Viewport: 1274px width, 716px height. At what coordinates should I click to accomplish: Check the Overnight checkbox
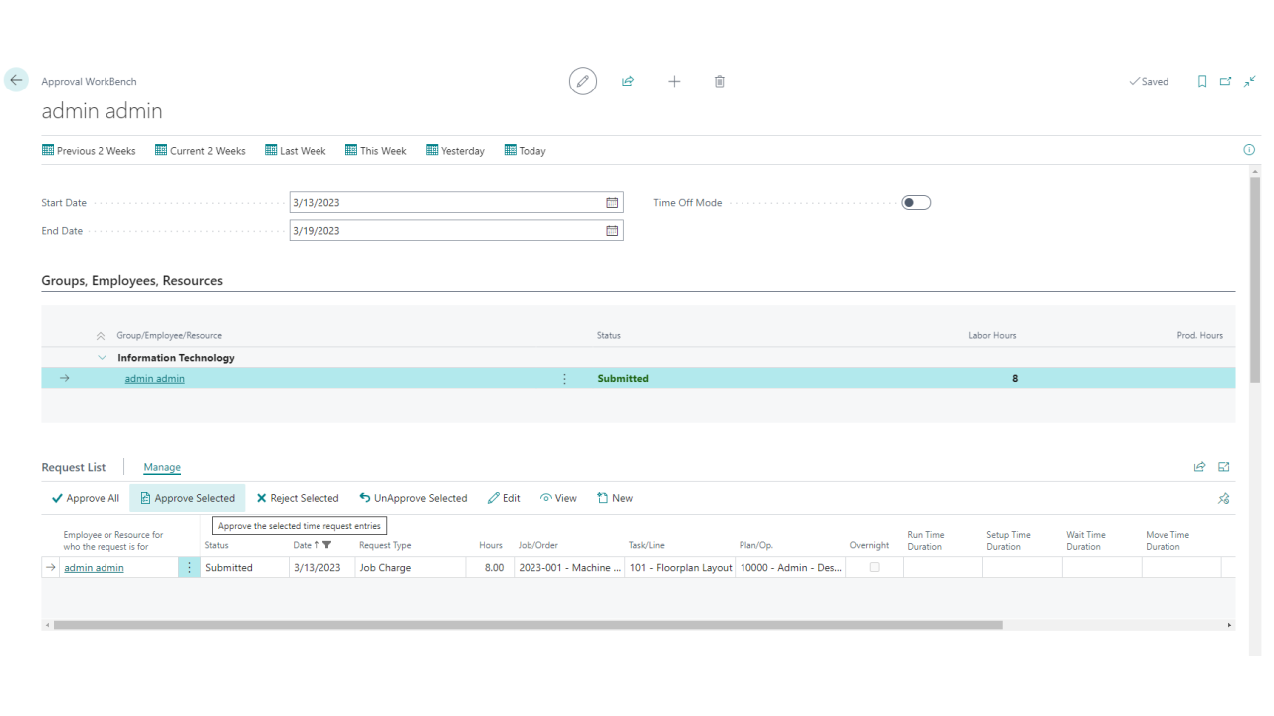pyautogui.click(x=875, y=567)
